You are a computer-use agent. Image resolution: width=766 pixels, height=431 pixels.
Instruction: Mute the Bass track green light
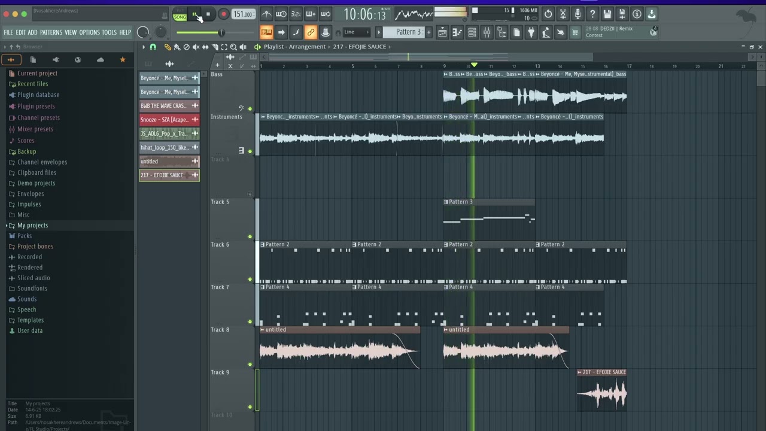pyautogui.click(x=250, y=109)
